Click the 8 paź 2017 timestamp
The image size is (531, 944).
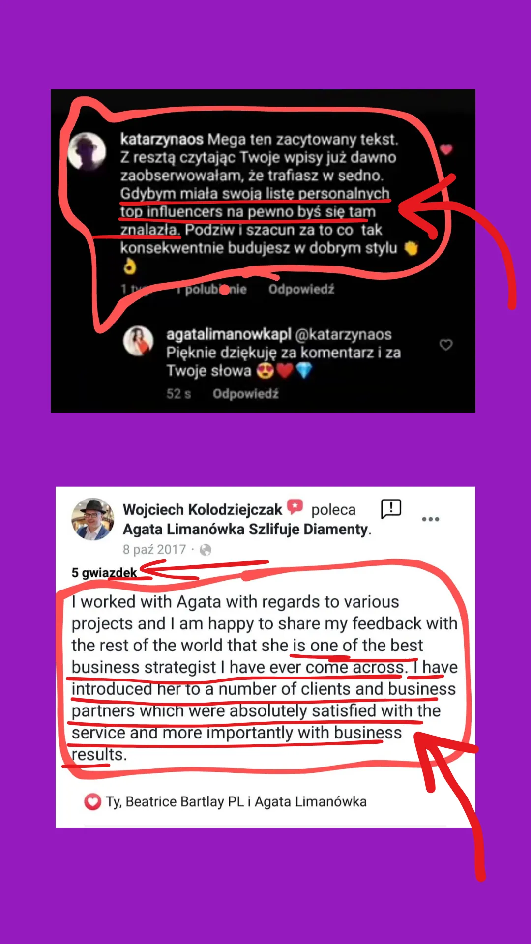154,550
